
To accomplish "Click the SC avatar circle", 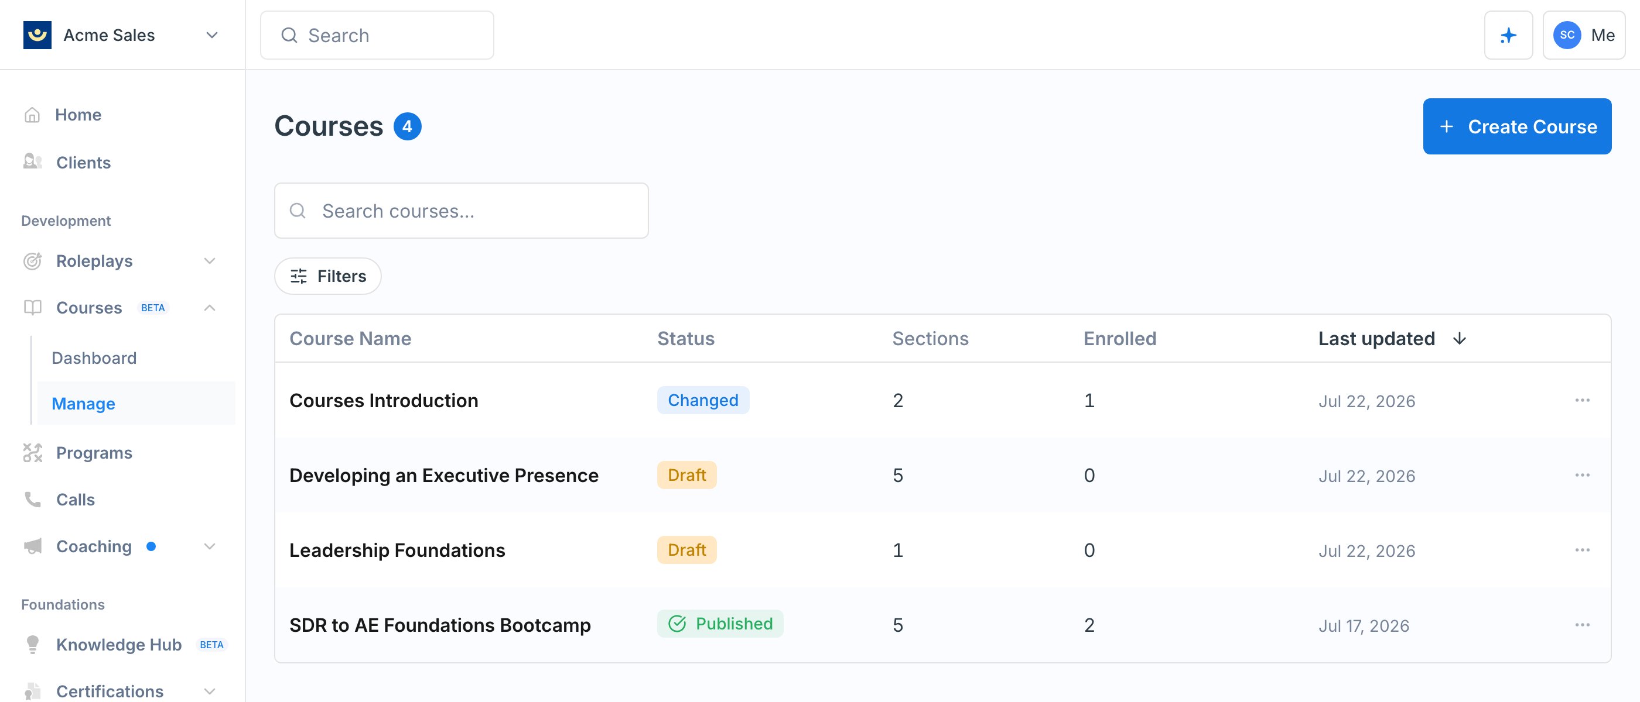I will (1567, 35).
